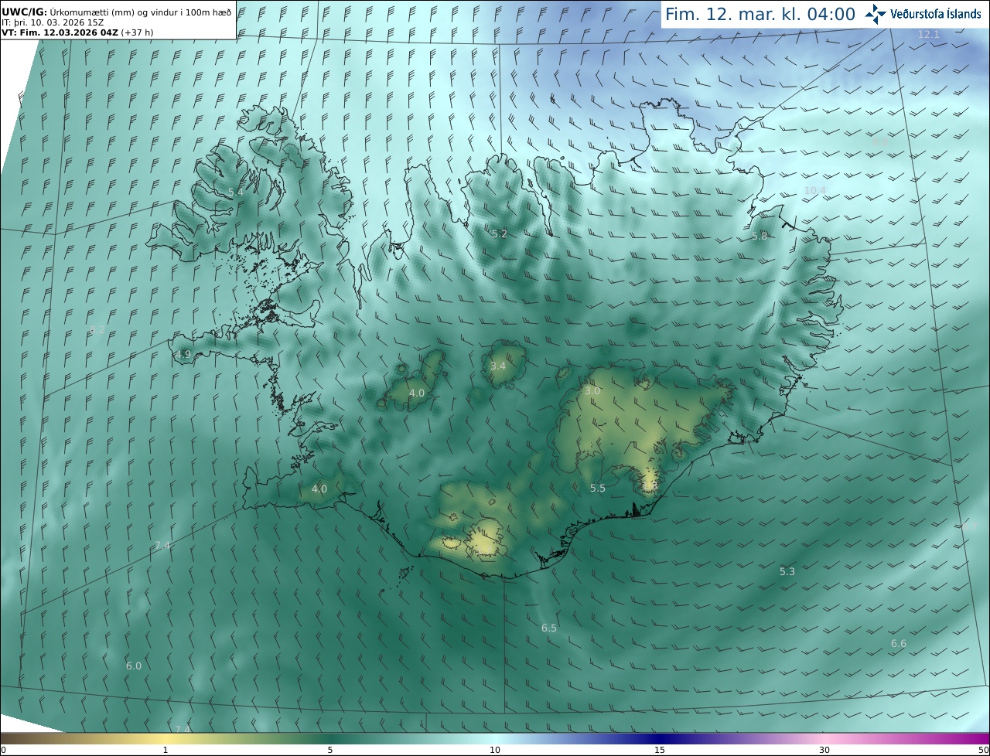Click the 8.2 value label over the western sea
Viewport: 990px width, 756px height.
(97, 330)
